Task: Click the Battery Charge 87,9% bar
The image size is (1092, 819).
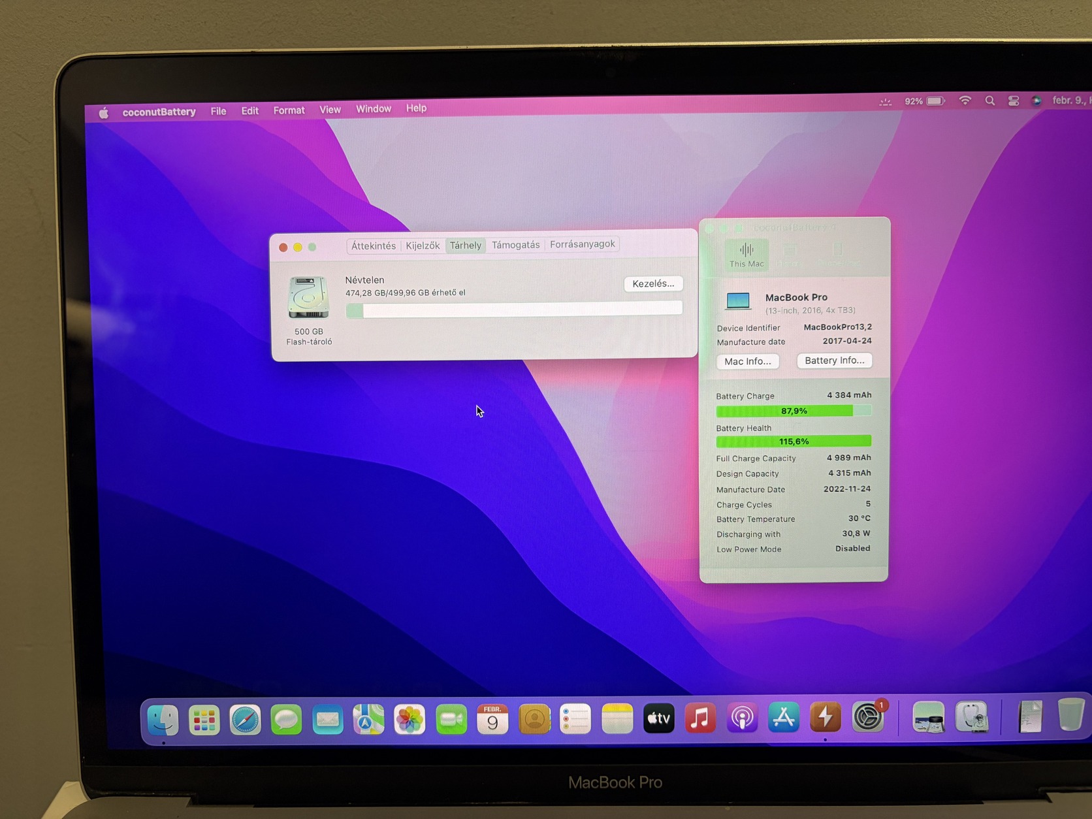Action: [794, 411]
